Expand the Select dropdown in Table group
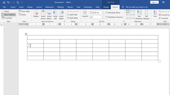 coord(6,11)
